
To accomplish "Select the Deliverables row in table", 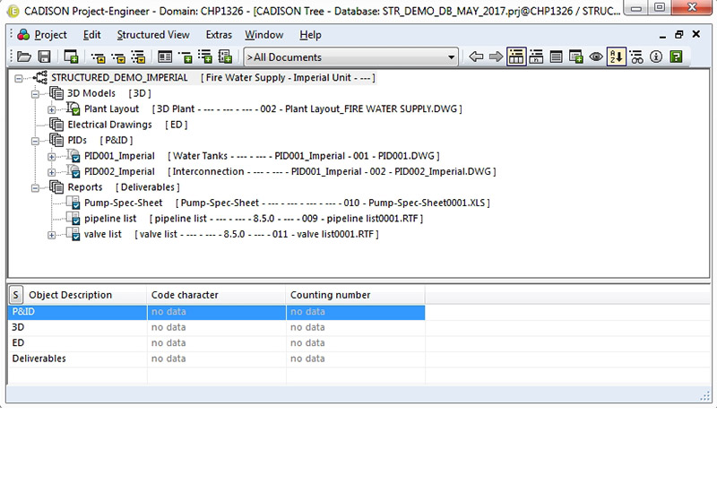I will [217, 359].
